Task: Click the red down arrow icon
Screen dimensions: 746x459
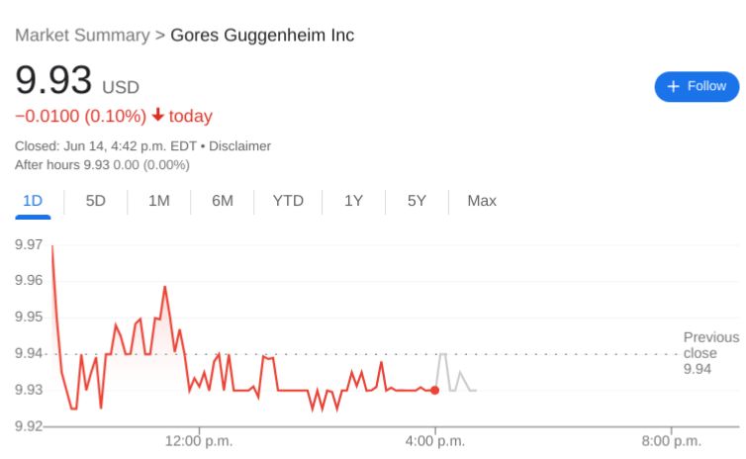Action: (157, 116)
